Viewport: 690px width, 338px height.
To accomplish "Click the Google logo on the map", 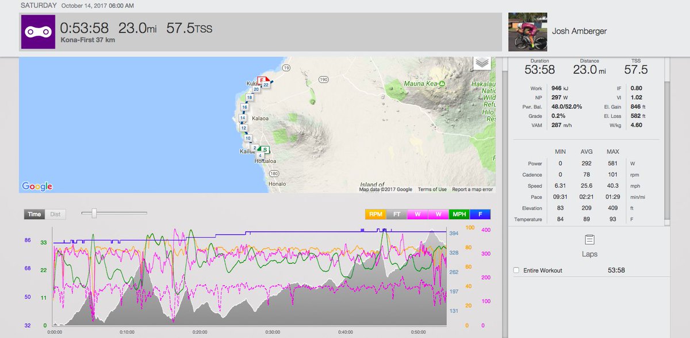I will pos(36,185).
